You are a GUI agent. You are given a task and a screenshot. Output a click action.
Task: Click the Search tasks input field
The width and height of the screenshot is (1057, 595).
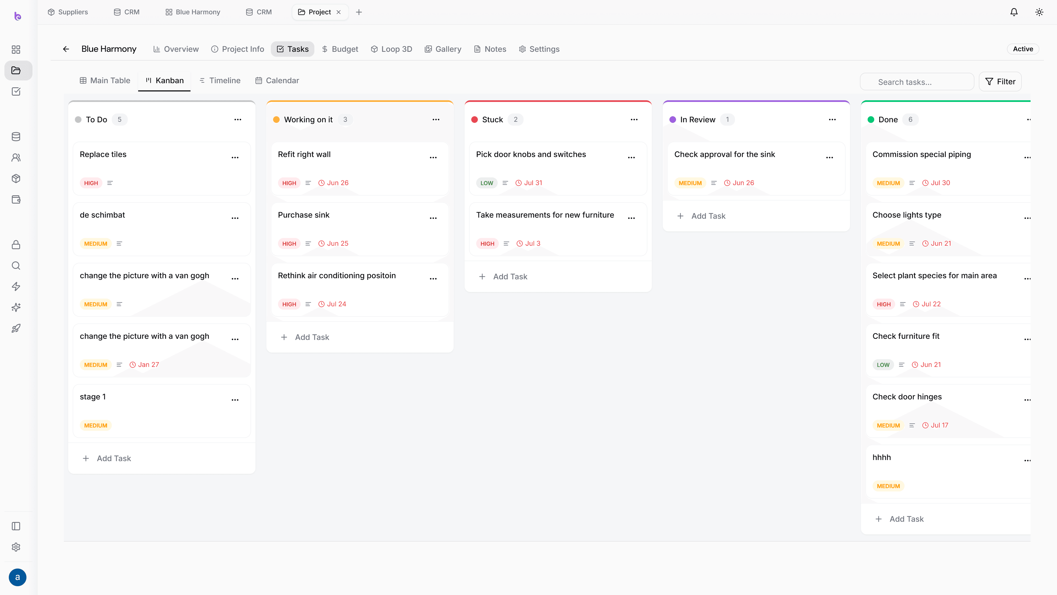(917, 82)
